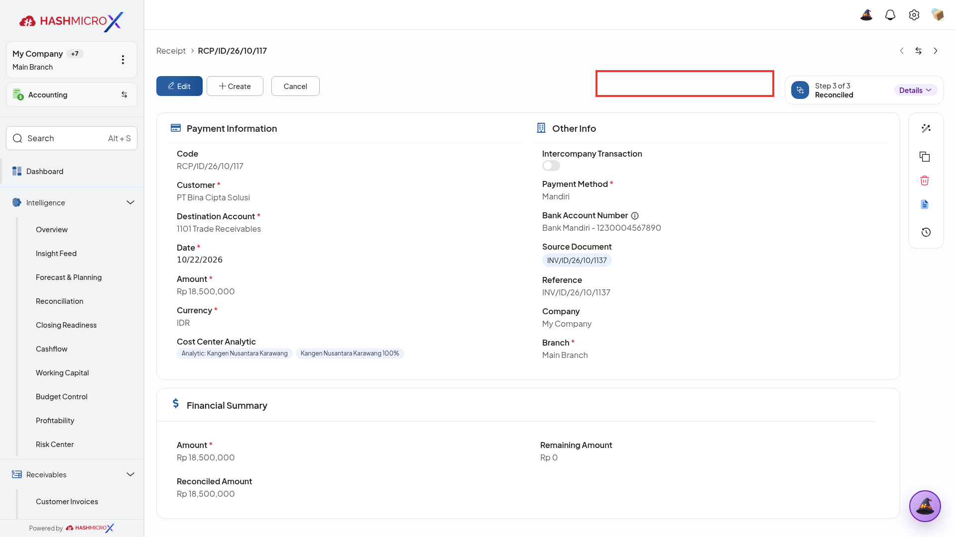Click the red trash delete icon

click(x=925, y=180)
